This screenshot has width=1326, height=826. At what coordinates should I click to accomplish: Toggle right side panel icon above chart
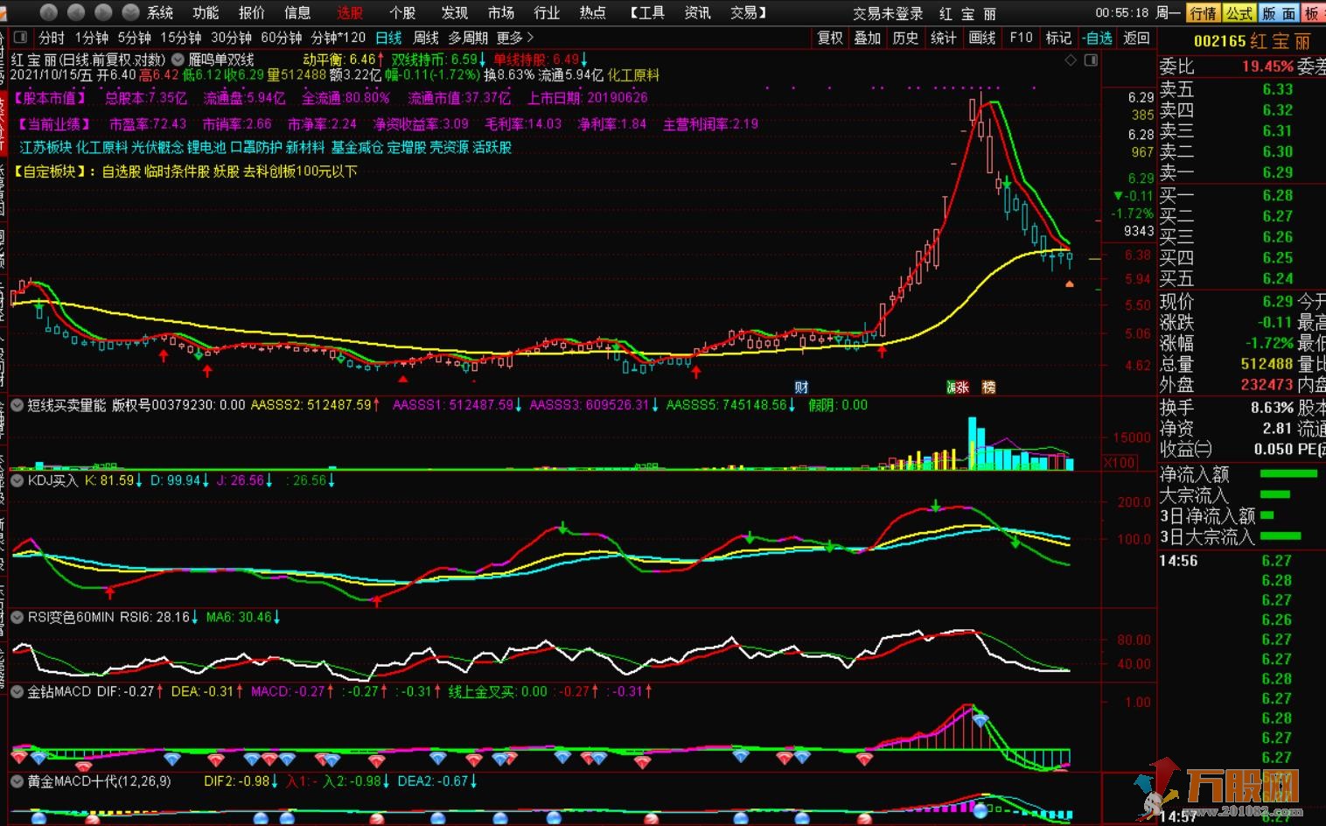(1091, 60)
